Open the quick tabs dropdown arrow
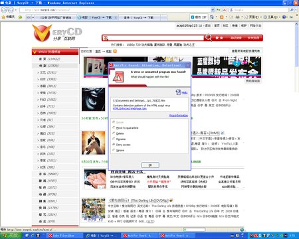 pos(33,17)
